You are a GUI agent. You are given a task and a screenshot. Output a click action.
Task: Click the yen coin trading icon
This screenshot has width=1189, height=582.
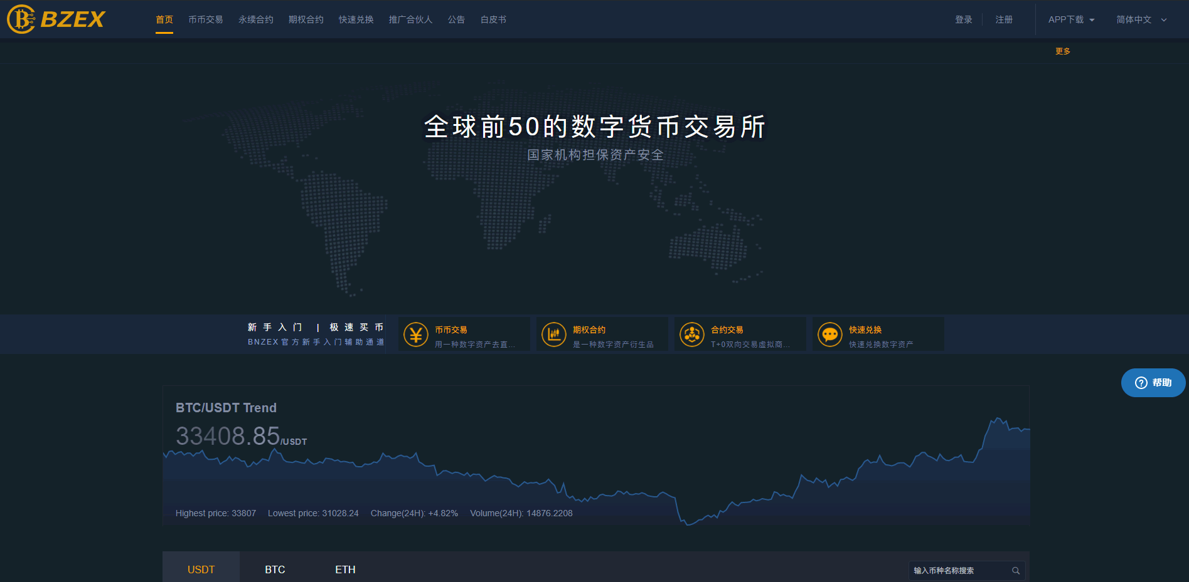(x=415, y=335)
